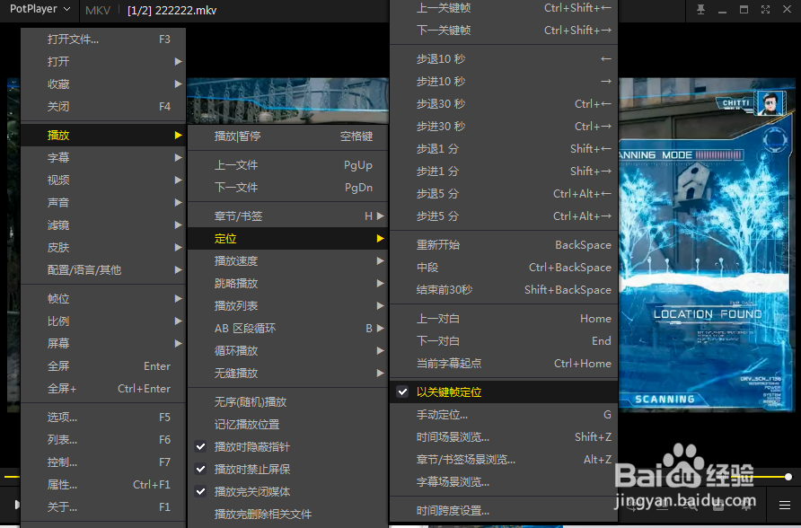Select 全屏 menu entry

tap(103, 366)
